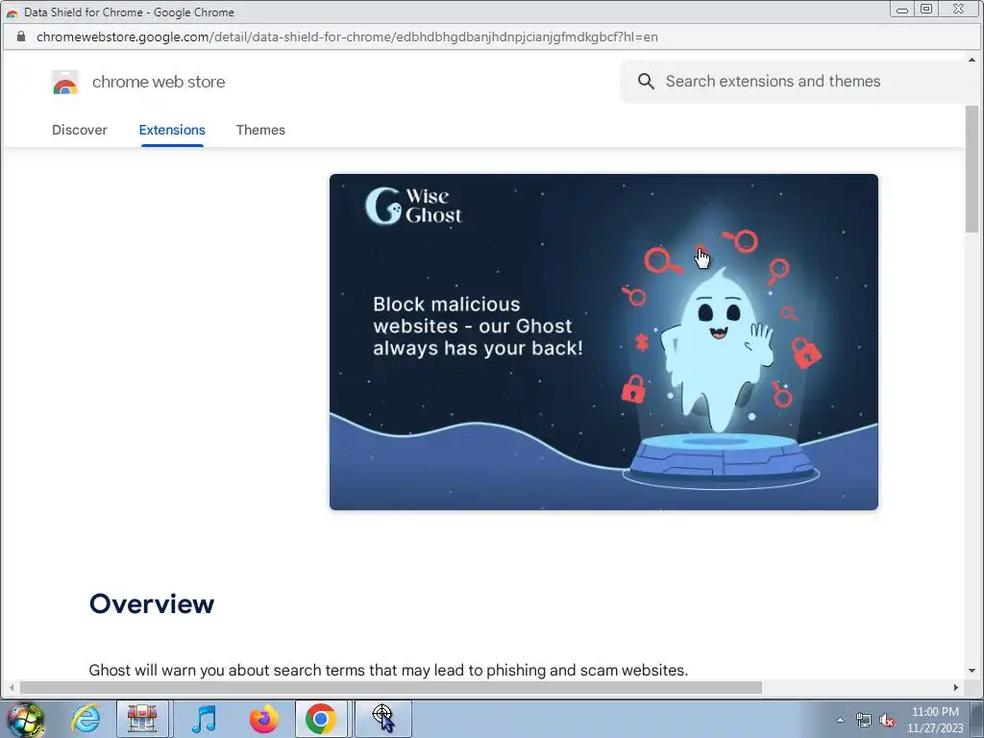The image size is (984, 738).
Task: Switch to Google Chrome taskbar button
Action: [321, 719]
